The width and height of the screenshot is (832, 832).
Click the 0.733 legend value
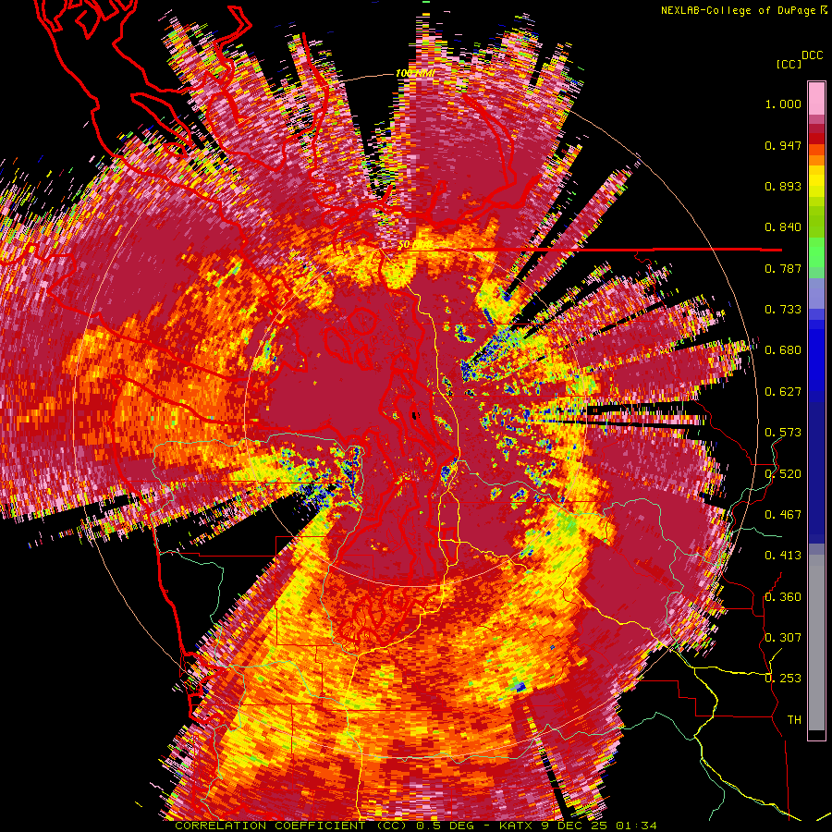click(783, 310)
